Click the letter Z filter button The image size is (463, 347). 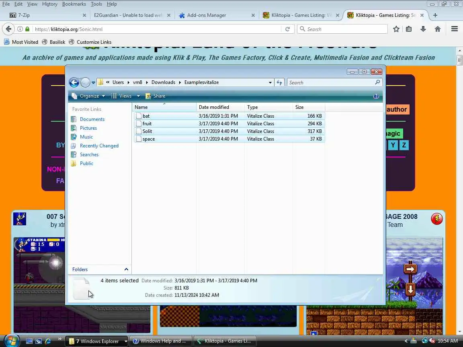point(404,145)
